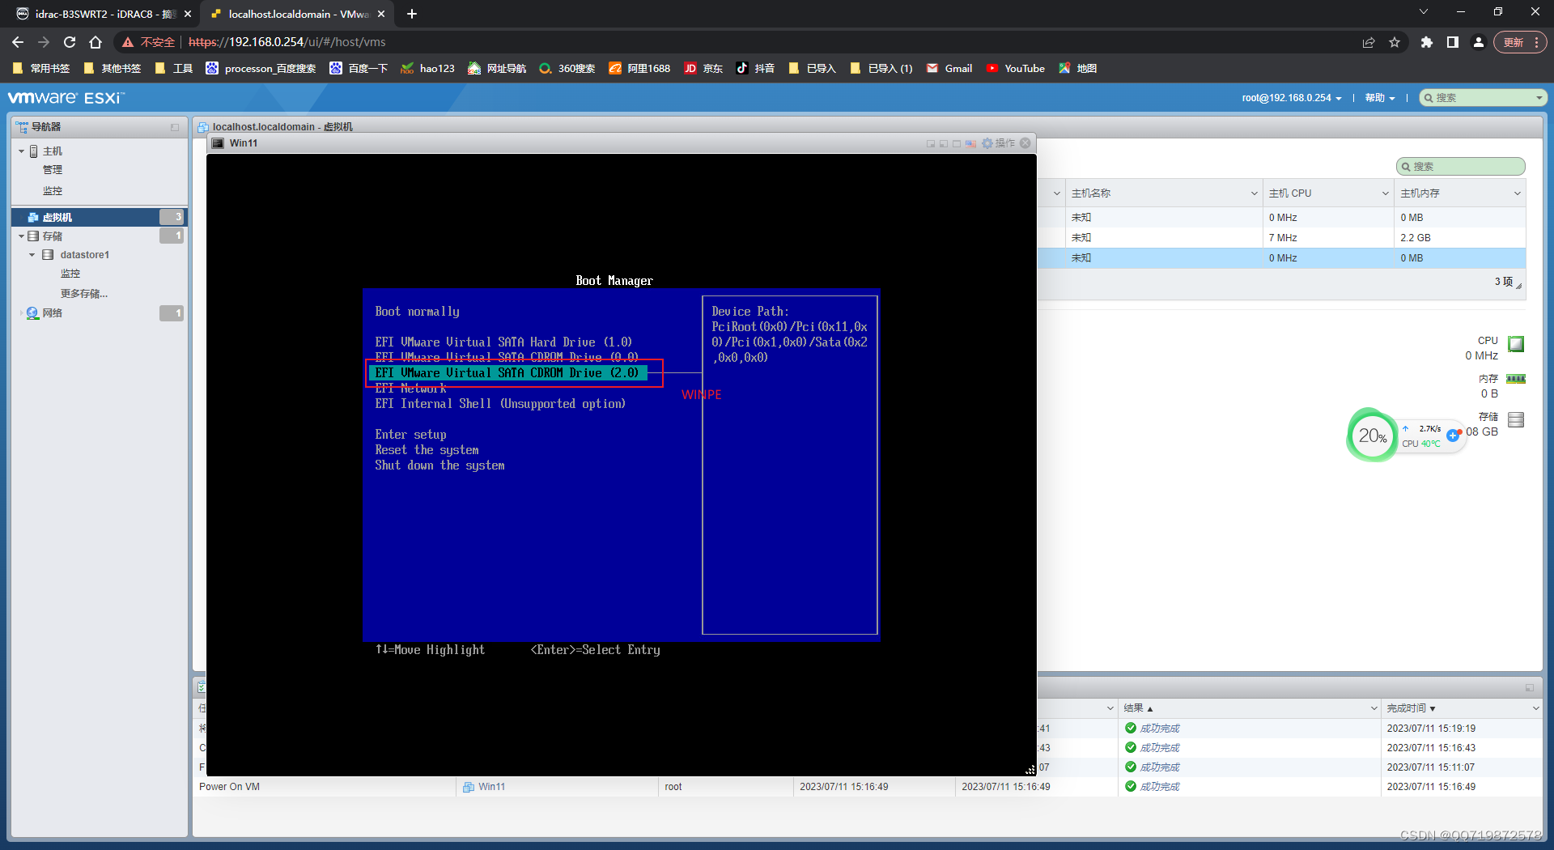1554x850 pixels.
Task: Toggle the Chrome side panel
Action: pos(1452,42)
